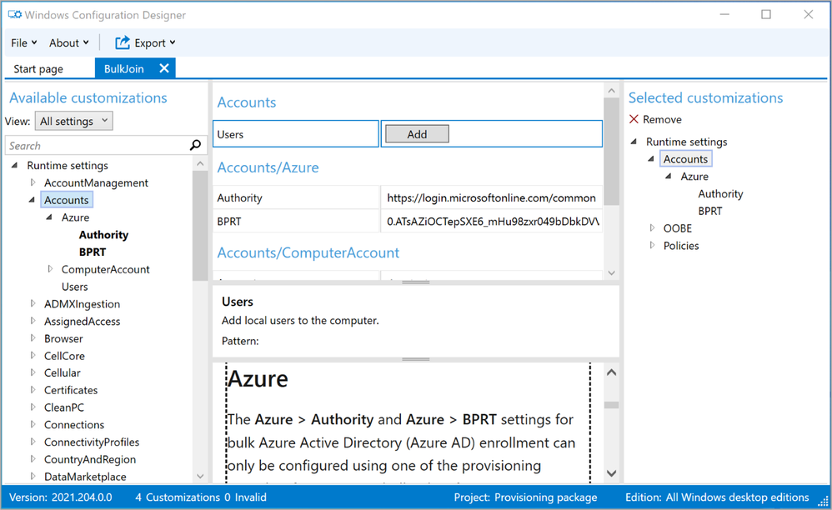Viewport: 832px width, 510px height.
Task: Click the help pane scroll up arrow
Action: click(611, 372)
